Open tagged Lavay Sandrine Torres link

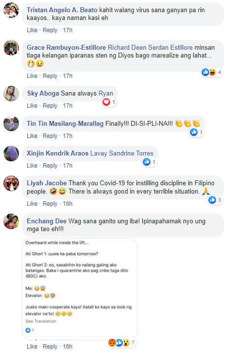click(122, 153)
